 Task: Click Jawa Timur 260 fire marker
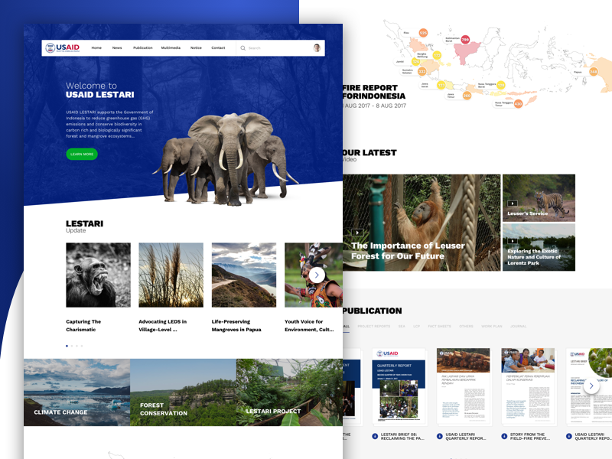(467, 95)
